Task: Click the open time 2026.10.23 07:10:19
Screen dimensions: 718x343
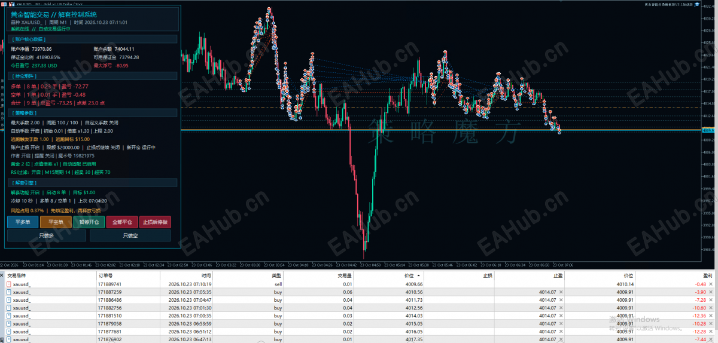Action: 190,284
